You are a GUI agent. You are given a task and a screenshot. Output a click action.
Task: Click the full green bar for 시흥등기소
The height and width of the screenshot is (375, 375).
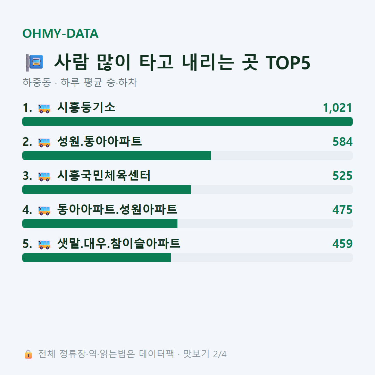pyautogui.click(x=187, y=122)
